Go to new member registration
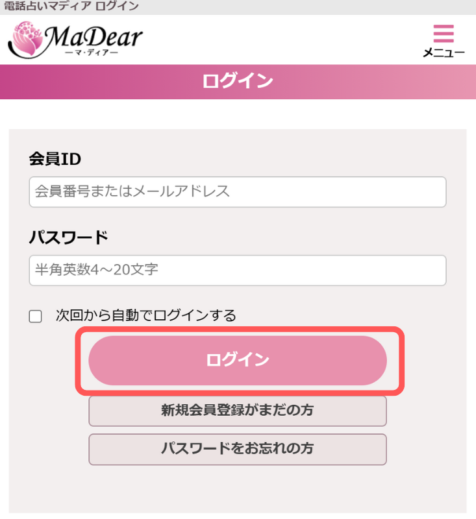476x519 pixels. (238, 411)
